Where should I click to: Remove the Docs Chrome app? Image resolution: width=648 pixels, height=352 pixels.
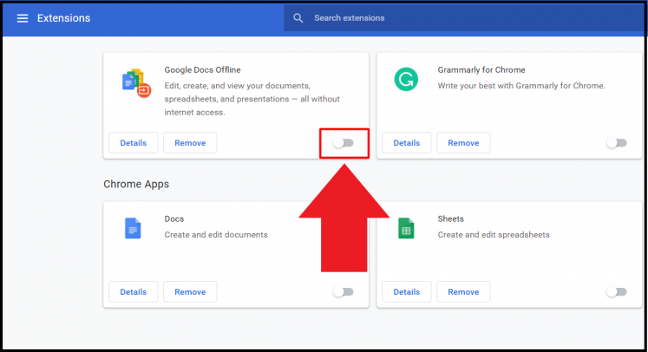[190, 292]
